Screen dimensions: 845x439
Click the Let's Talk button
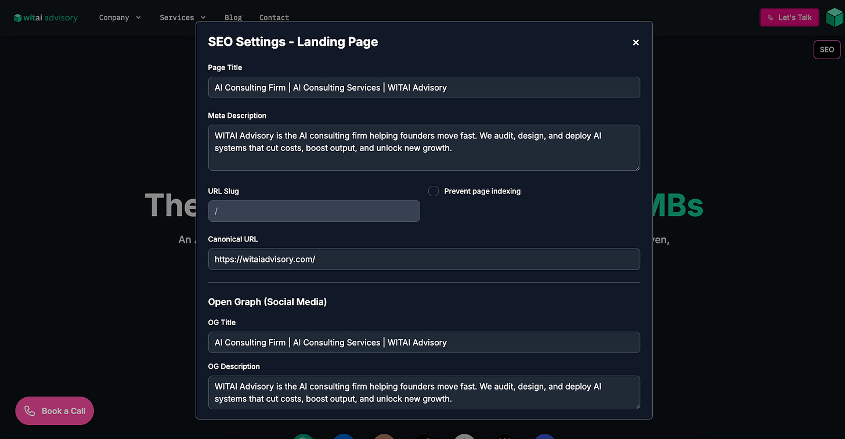pos(789,17)
